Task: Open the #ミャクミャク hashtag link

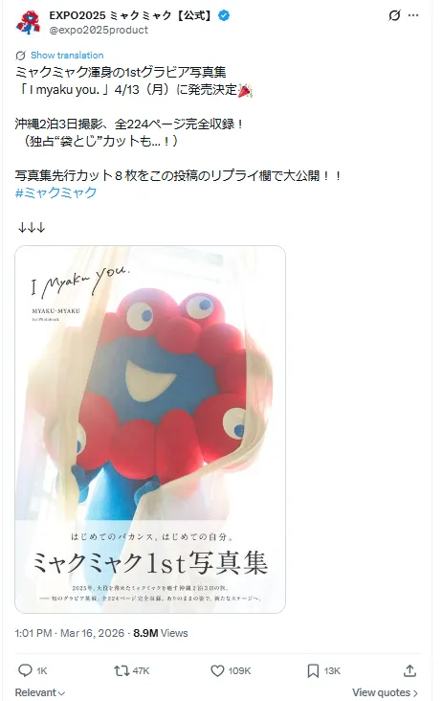Action: tap(55, 192)
